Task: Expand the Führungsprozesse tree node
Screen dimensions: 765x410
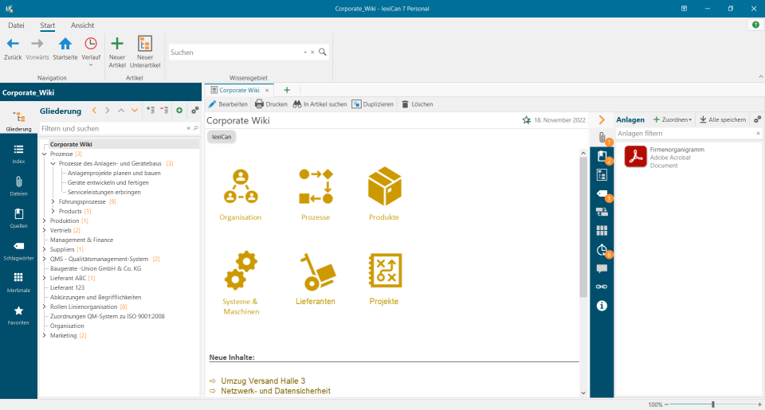Action: 53,202
